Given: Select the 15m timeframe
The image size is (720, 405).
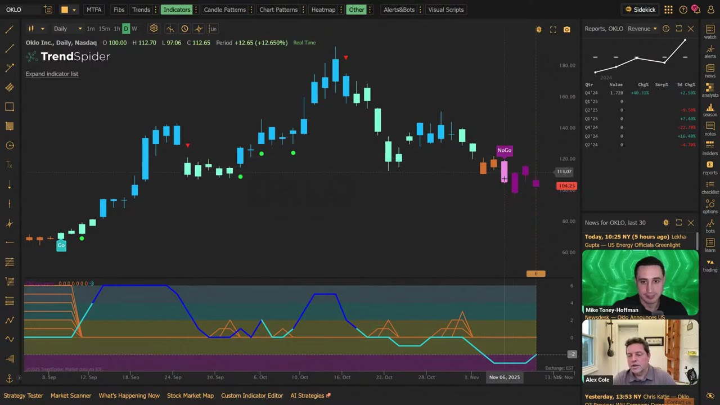Looking at the screenshot, I should click(x=104, y=29).
